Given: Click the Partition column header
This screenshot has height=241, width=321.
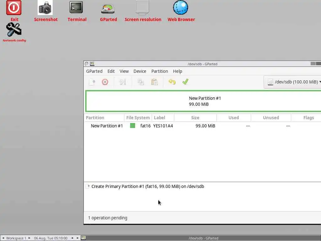Looking at the screenshot, I should tap(104, 118).
